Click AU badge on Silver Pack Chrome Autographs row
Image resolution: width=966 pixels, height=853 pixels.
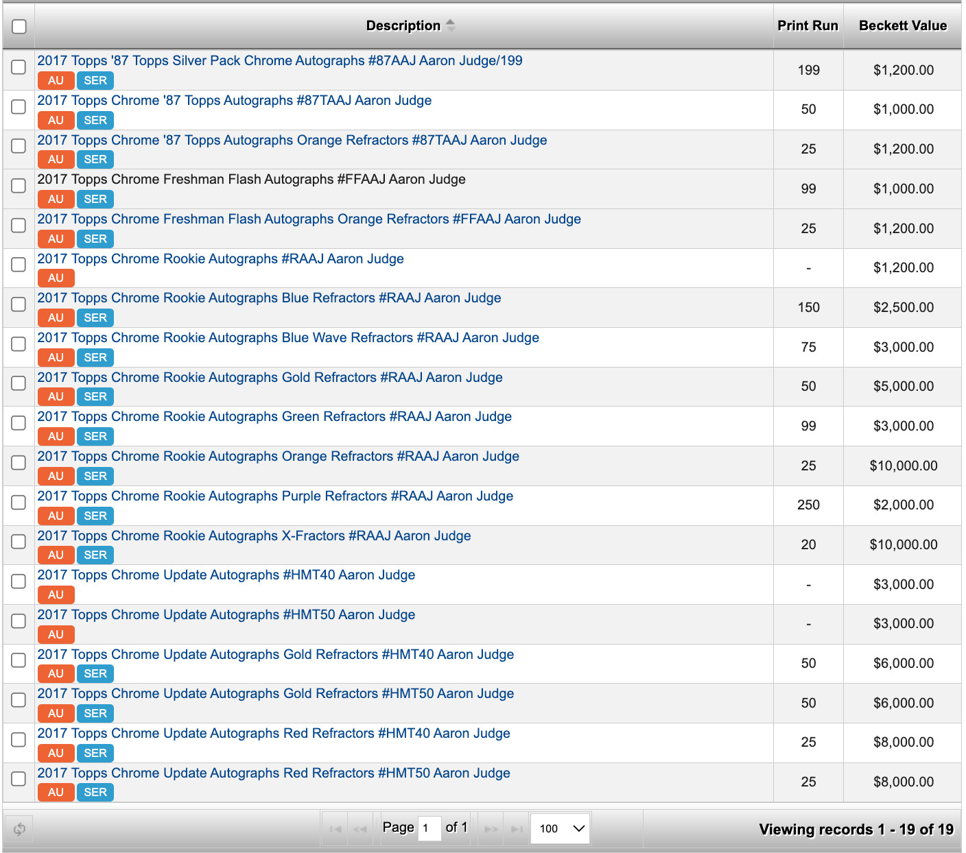coord(56,80)
